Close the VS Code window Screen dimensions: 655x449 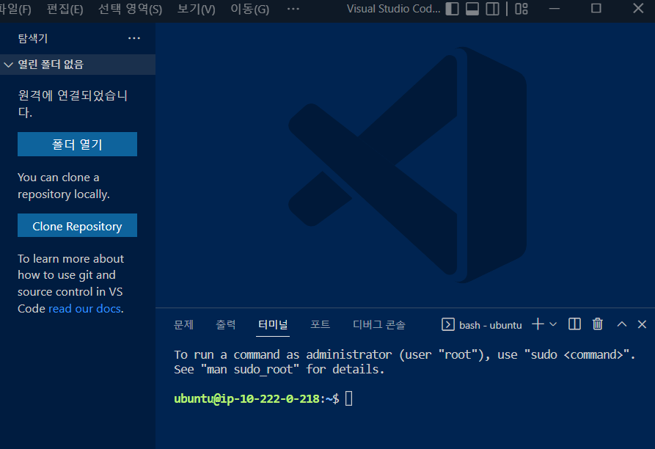[638, 8]
